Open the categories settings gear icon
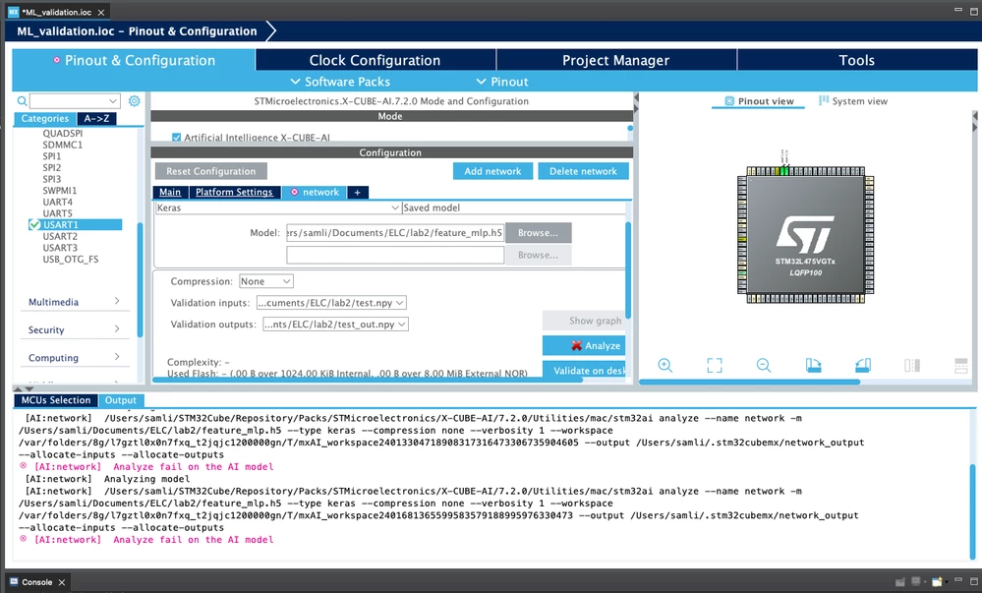 (134, 101)
